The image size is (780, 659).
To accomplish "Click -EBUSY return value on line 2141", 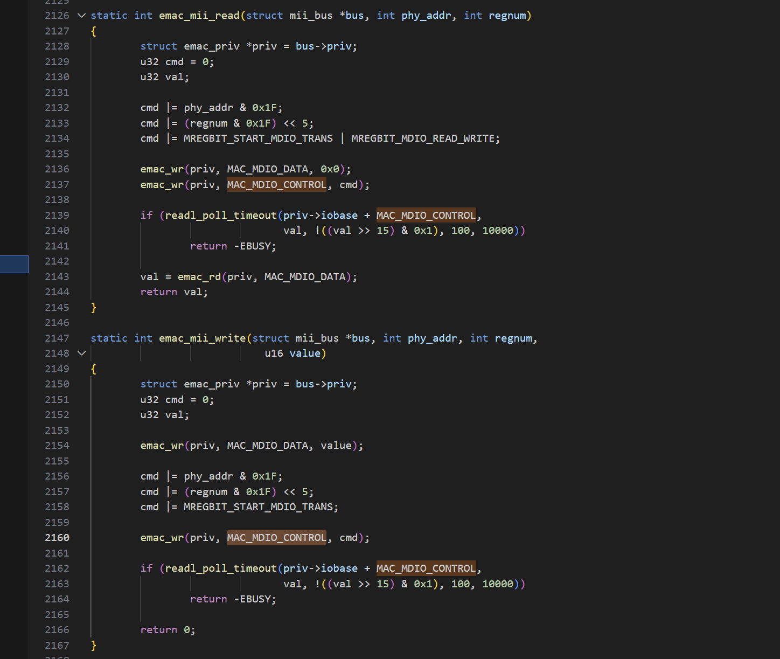I will pyautogui.click(x=255, y=246).
